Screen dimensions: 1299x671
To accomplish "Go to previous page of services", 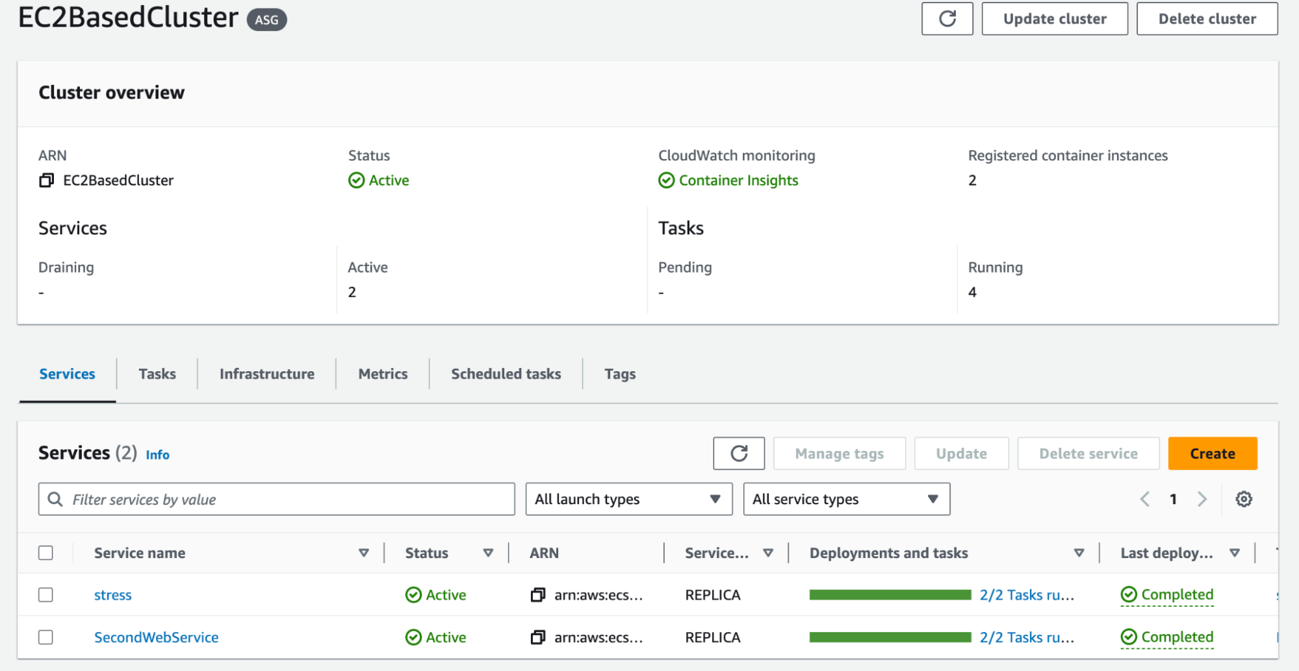I will pos(1145,499).
